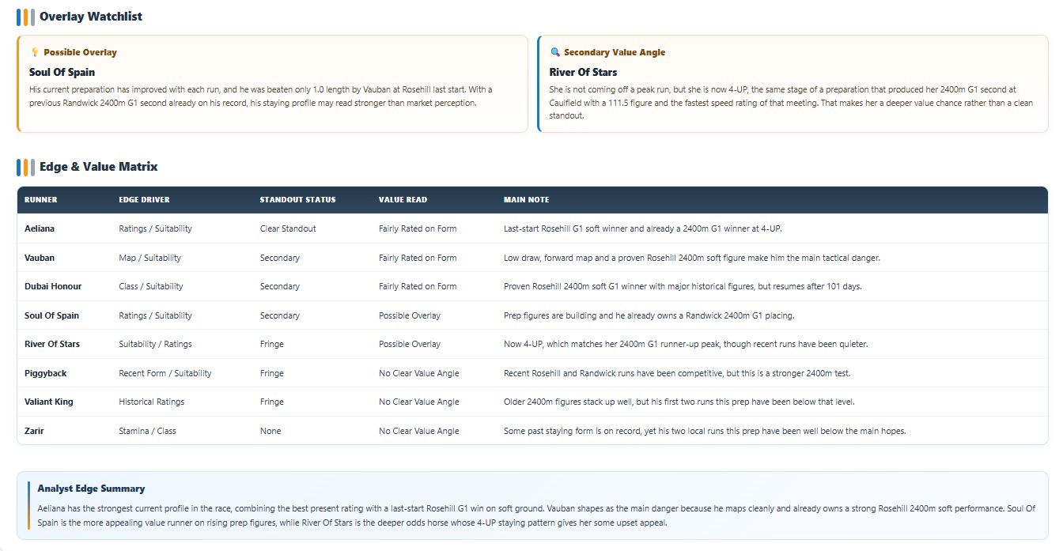Select the Piggyback runner name in the matrix
This screenshot has width=1063, height=551.
point(46,373)
